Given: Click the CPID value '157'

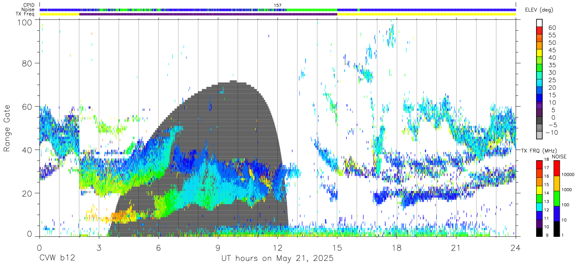Looking at the screenshot, I should click(278, 5).
